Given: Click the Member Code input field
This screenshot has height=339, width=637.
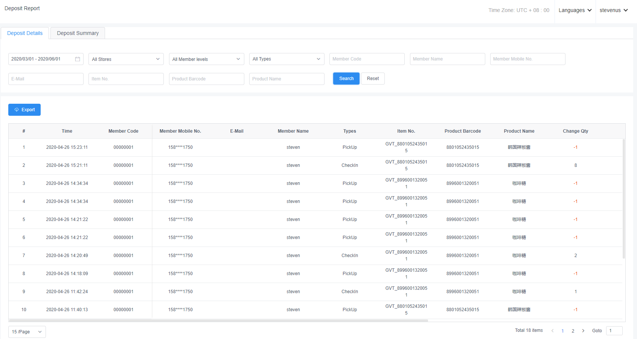Looking at the screenshot, I should (367, 59).
